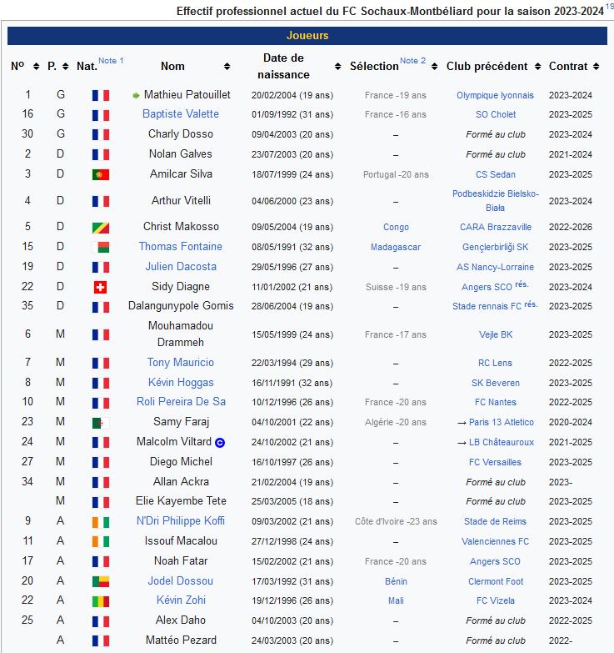Open Gençlerbirliği SK club link
Image resolution: width=614 pixels, height=653 pixels.
496,248
